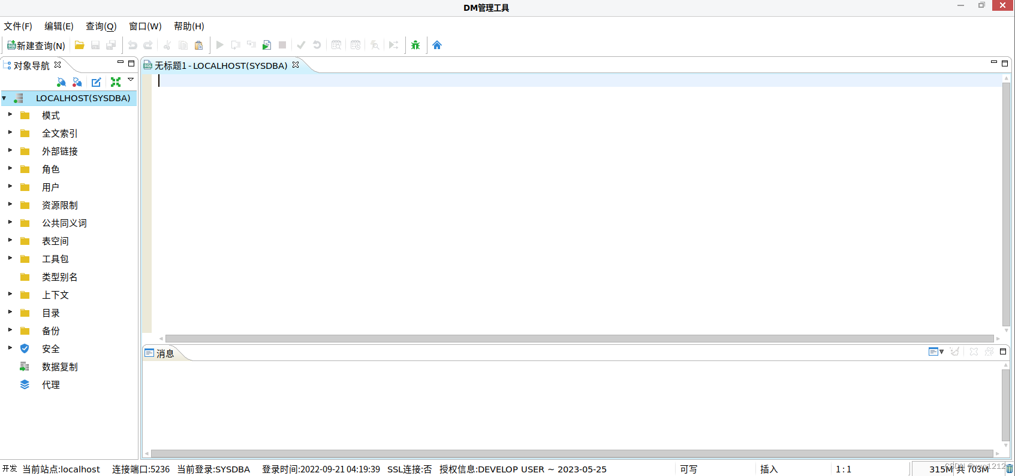Minimize the query editor panel

point(994,62)
